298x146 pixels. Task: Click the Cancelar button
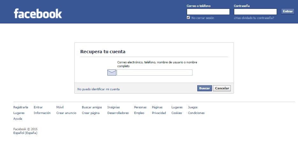(x=222, y=88)
